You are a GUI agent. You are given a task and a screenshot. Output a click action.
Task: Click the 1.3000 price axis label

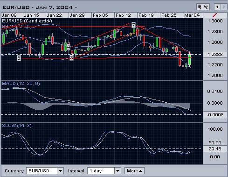pyautogui.click(x=215, y=21)
